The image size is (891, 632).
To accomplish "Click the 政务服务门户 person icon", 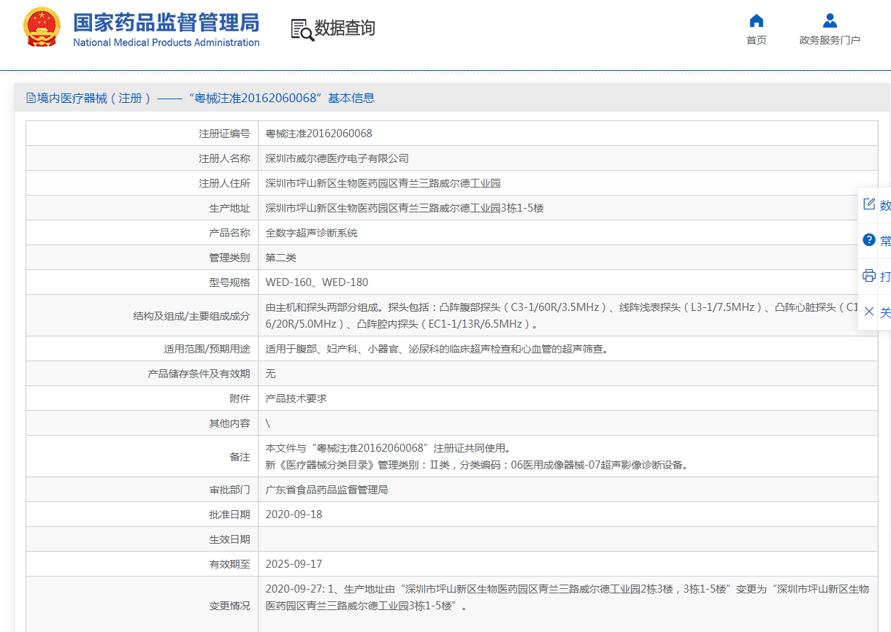I will [830, 20].
